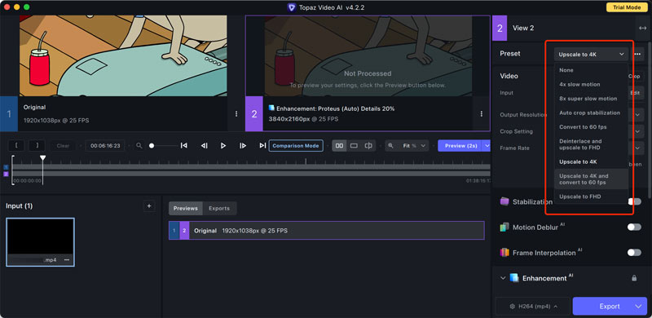Jump to the last frame
Screen dimensions: 652x318
point(262,146)
